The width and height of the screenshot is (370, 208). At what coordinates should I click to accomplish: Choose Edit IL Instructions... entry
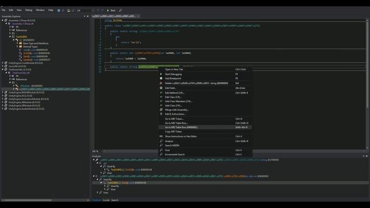click(205, 114)
